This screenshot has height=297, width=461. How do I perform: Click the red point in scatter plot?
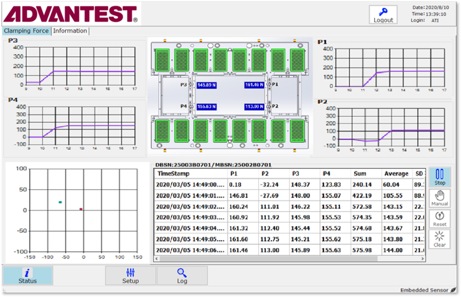[x=81, y=209]
